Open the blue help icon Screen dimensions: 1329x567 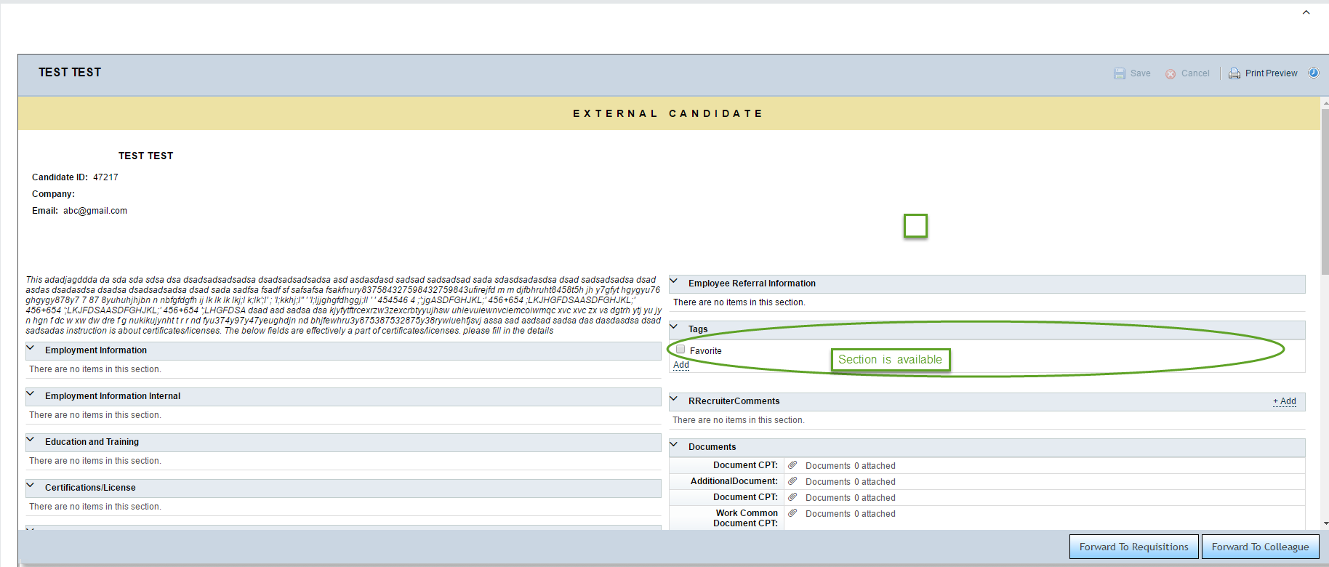[x=1314, y=73]
